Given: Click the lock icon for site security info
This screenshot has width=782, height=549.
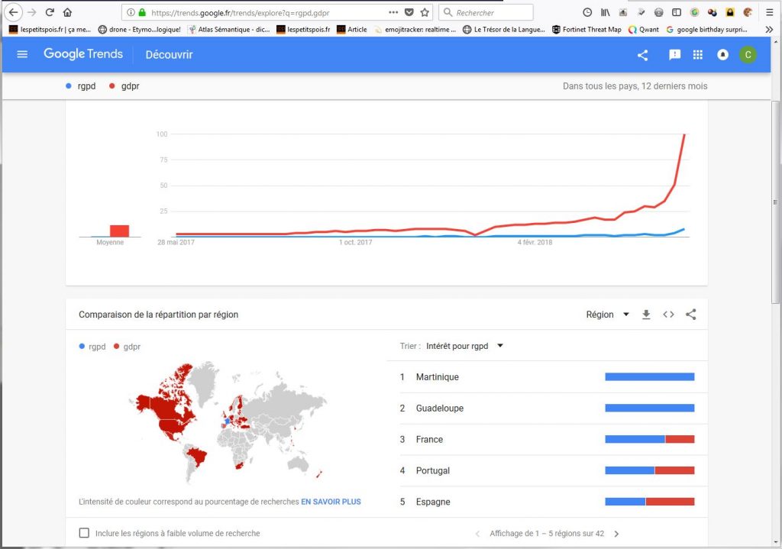Looking at the screenshot, I should click(142, 12).
